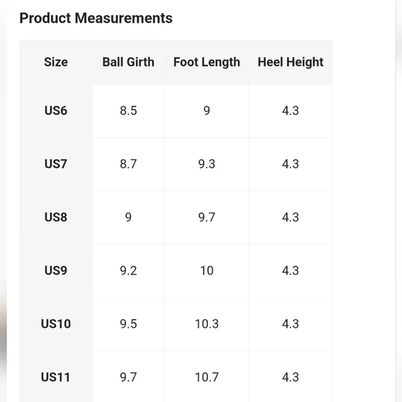Image resolution: width=402 pixels, height=402 pixels.
Task: Select the Heel Height column header
Action: point(290,62)
